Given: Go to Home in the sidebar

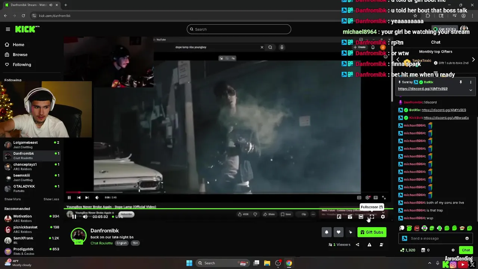Looking at the screenshot, I should pos(15,44).
